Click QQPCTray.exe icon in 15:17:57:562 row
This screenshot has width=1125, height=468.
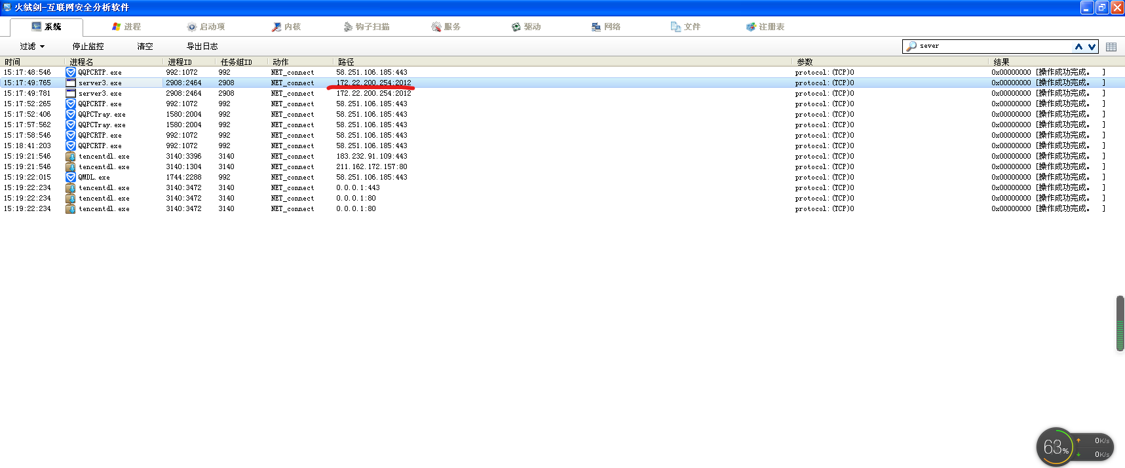[71, 125]
